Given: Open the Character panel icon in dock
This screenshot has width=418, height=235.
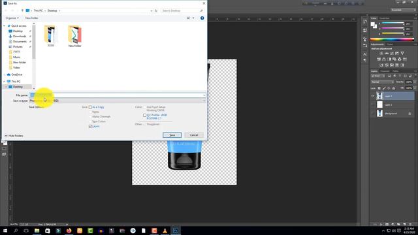Looking at the screenshot, I should click(x=364, y=54).
